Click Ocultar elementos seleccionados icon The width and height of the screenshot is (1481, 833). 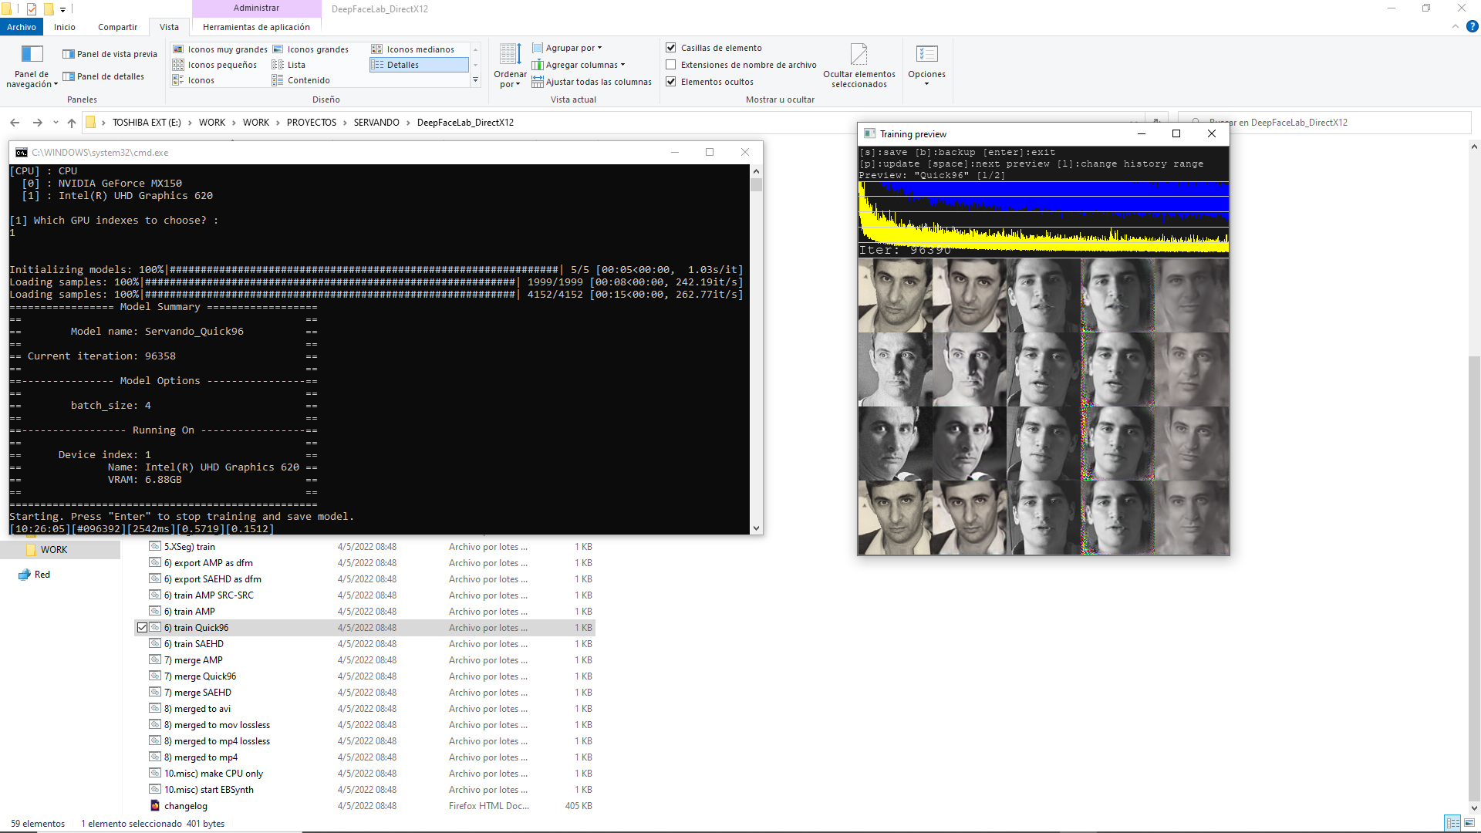coord(859,55)
